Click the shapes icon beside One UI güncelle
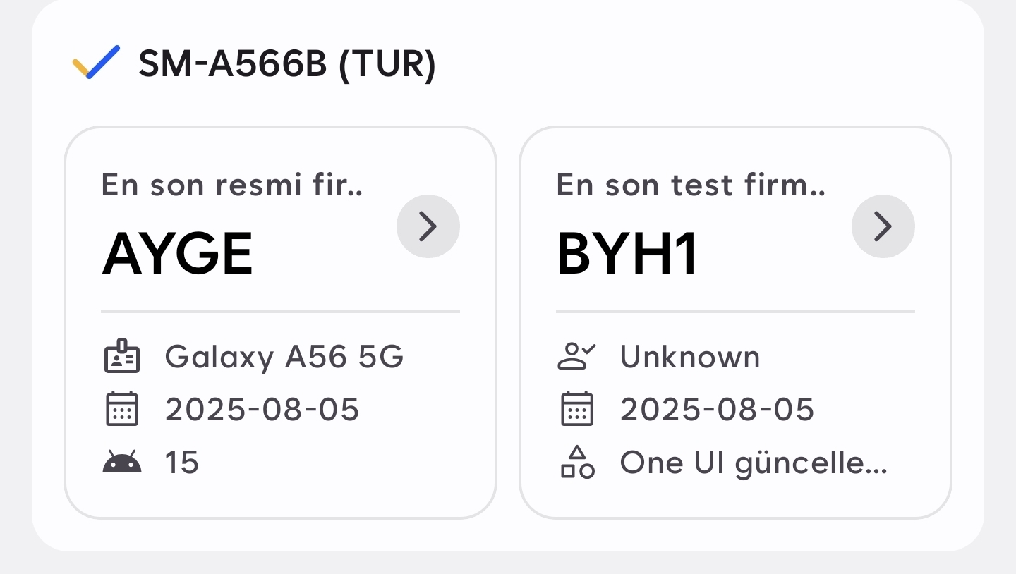Viewport: 1016px width, 574px height. 577,463
